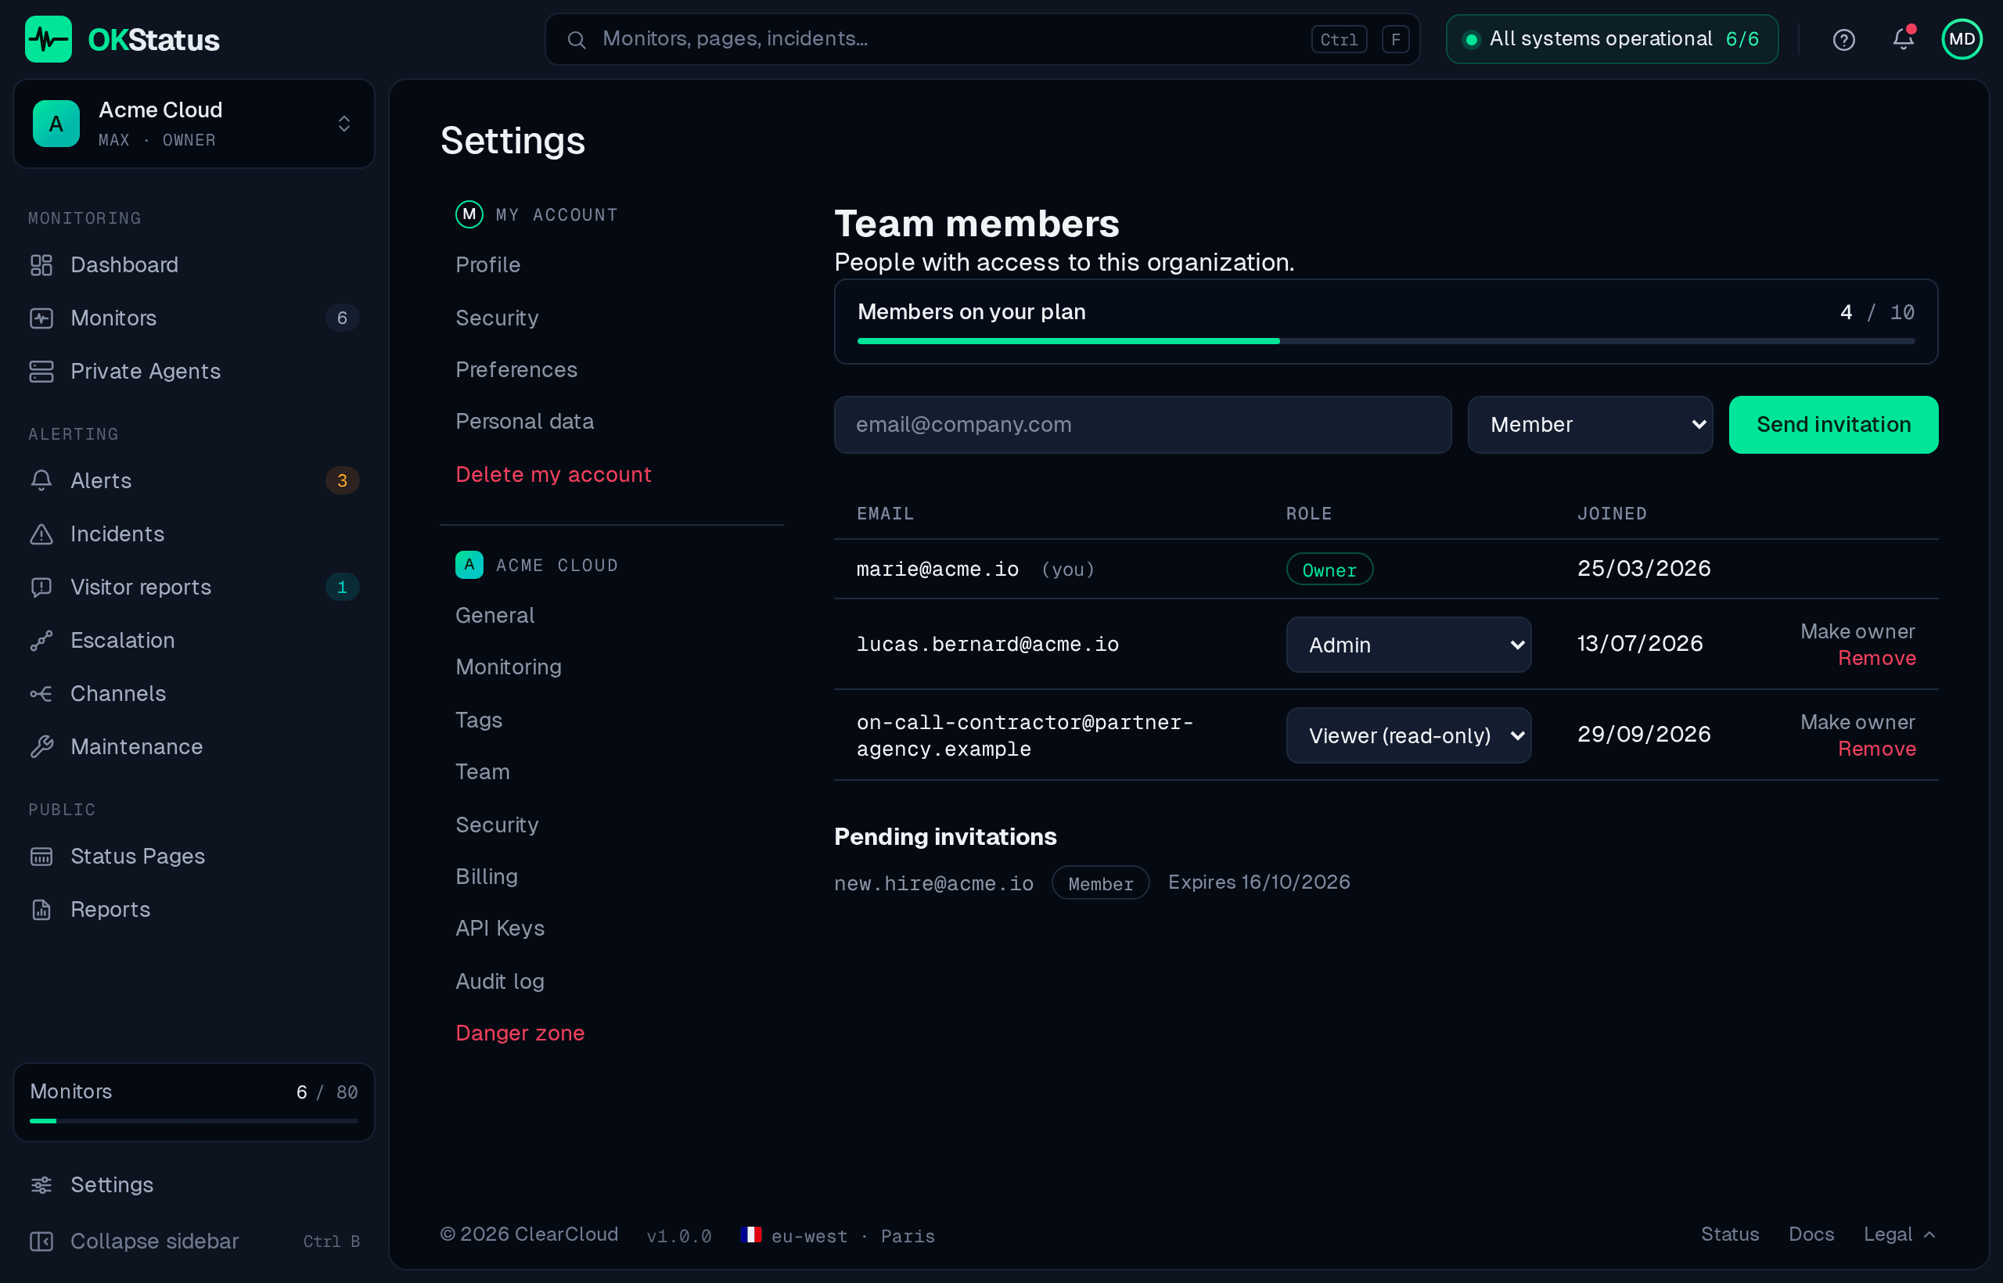
Task: Click Delete my account
Action: pyautogui.click(x=553, y=475)
